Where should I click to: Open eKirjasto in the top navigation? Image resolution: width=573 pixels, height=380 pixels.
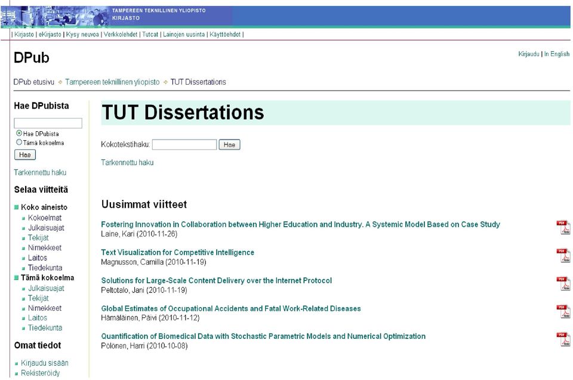click(x=50, y=35)
